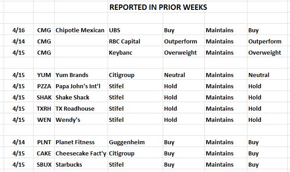Click the Shake Shack cell
The height and width of the screenshot is (172, 290).
click(x=81, y=97)
